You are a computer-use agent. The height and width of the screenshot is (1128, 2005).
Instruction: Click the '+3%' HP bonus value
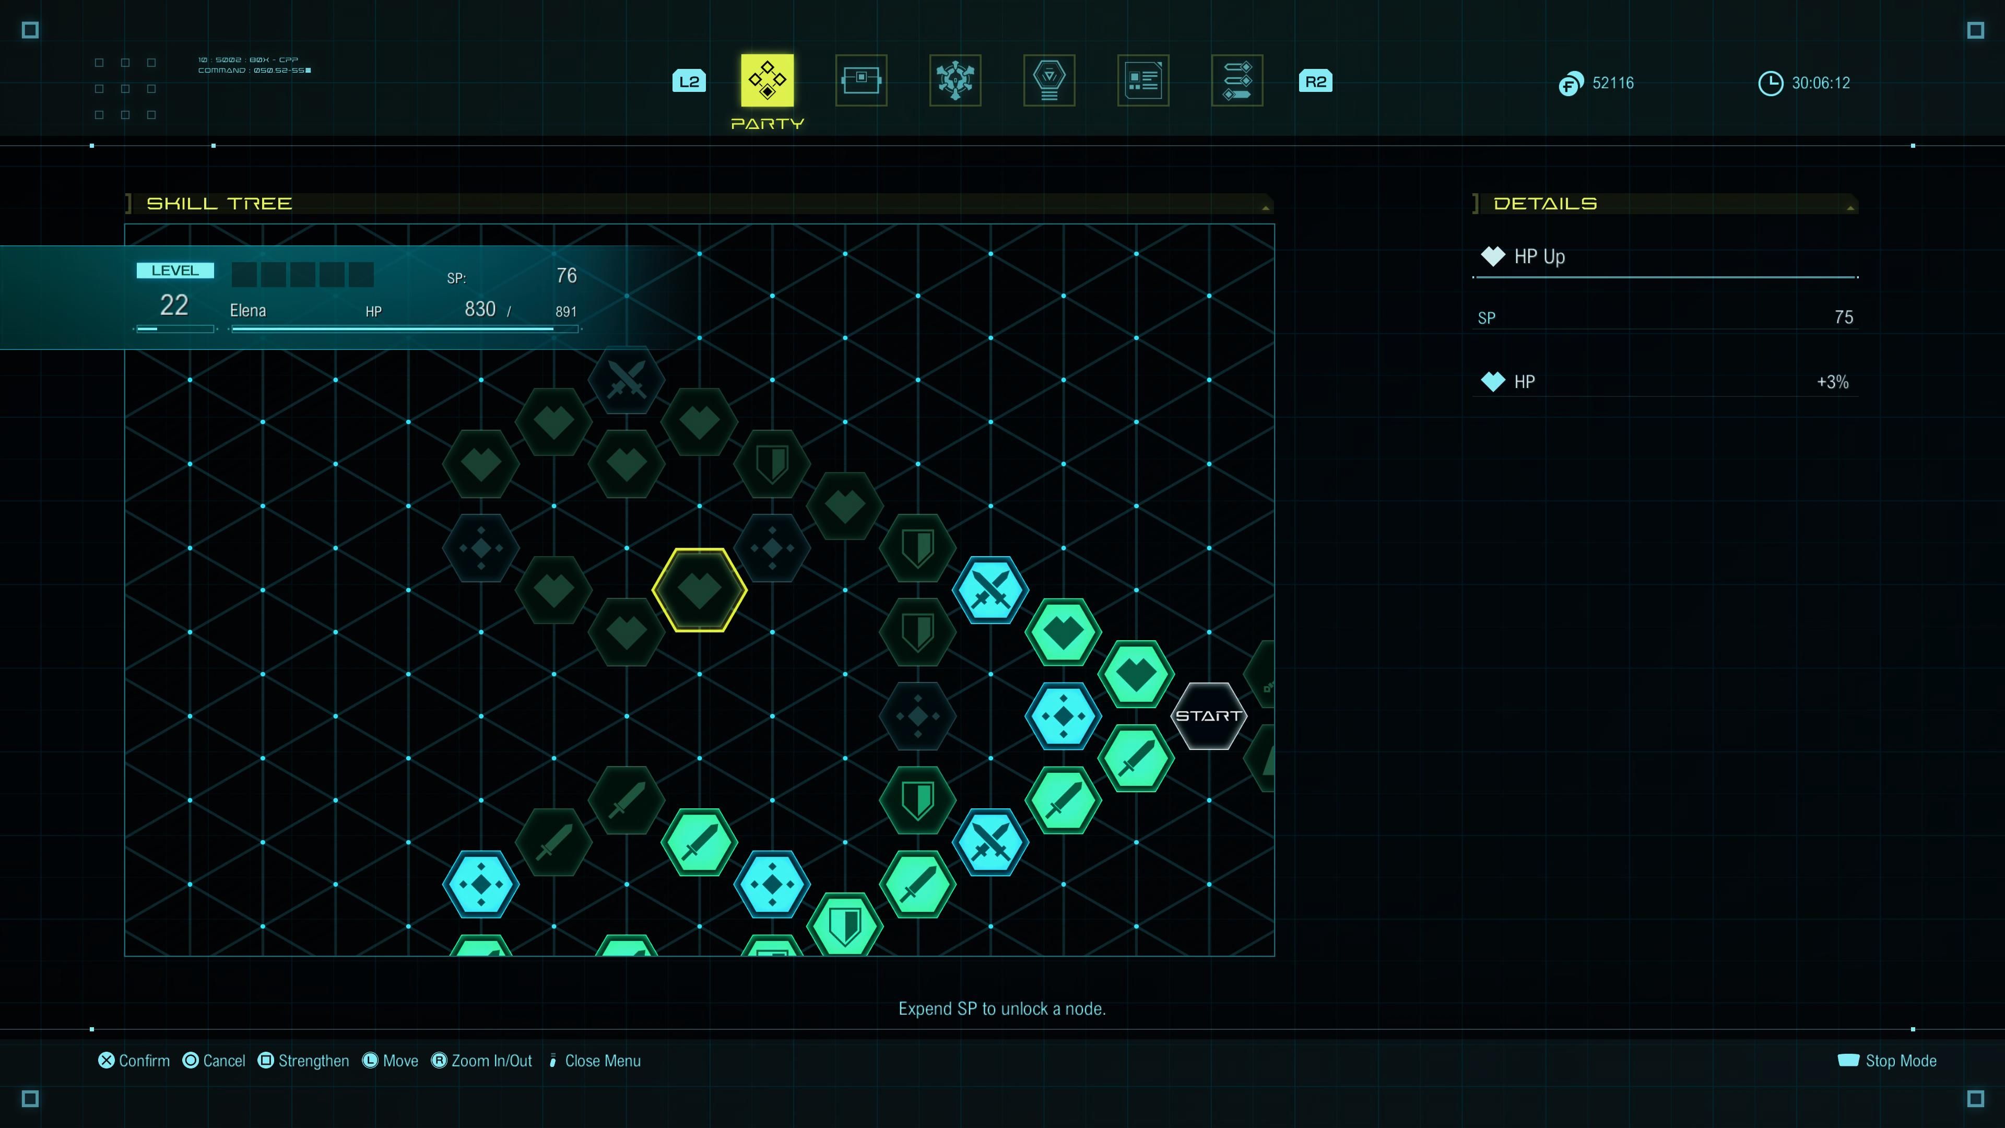(x=1832, y=381)
